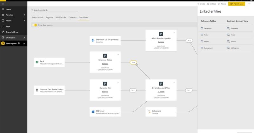Open Reference Tables more options
This screenshot has width=254, height=133.
[118, 54]
